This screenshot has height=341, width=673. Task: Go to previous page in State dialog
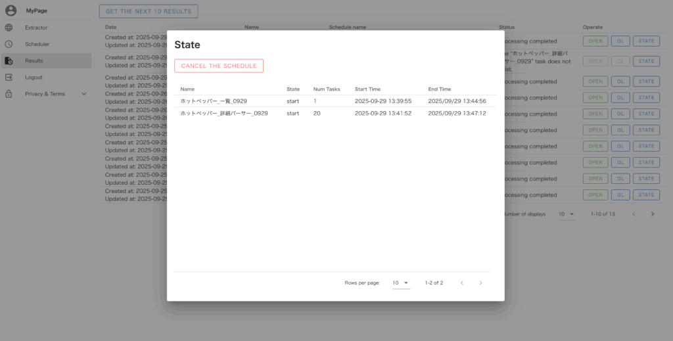point(461,283)
